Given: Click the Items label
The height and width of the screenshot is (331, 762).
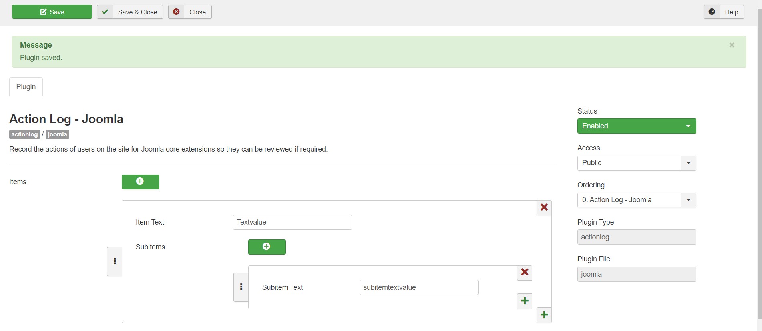Looking at the screenshot, I should pos(18,182).
